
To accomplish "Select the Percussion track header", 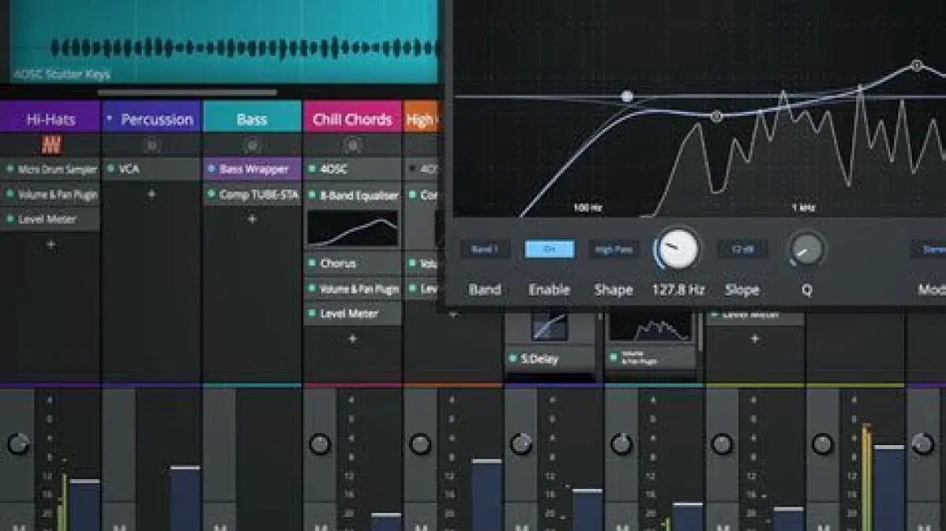I will (152, 119).
